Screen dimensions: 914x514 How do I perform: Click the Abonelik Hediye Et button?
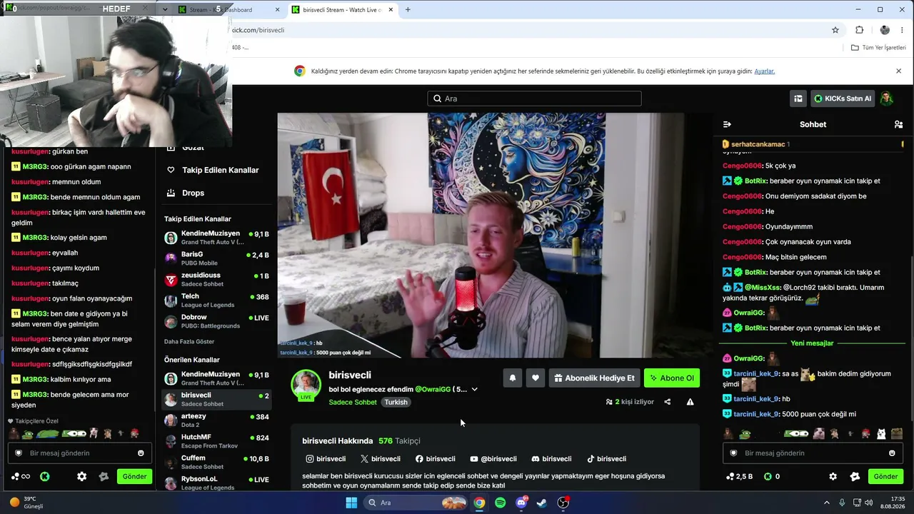tap(594, 378)
